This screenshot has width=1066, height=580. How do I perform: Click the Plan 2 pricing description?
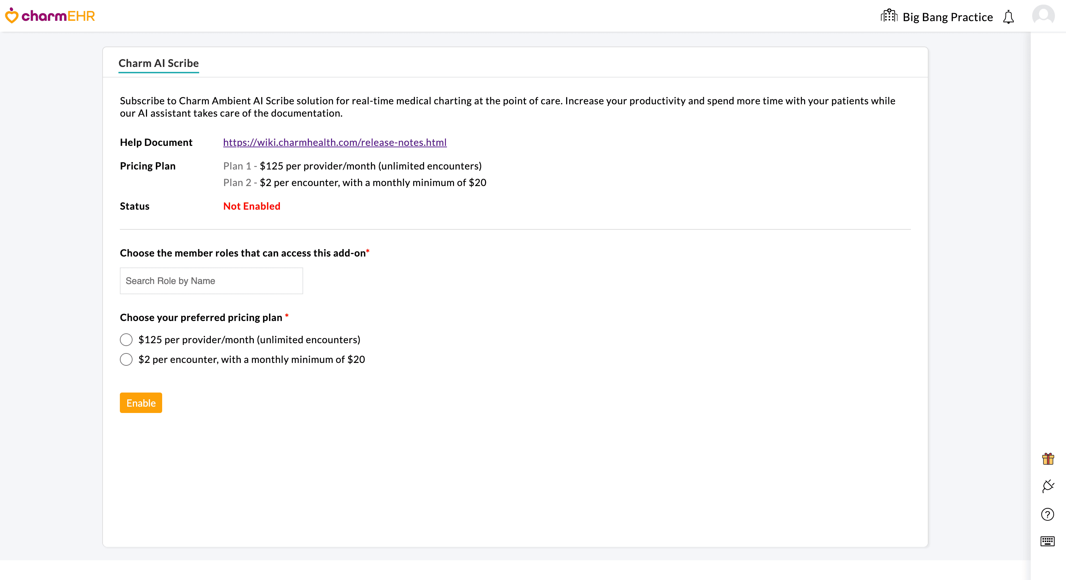pos(354,182)
